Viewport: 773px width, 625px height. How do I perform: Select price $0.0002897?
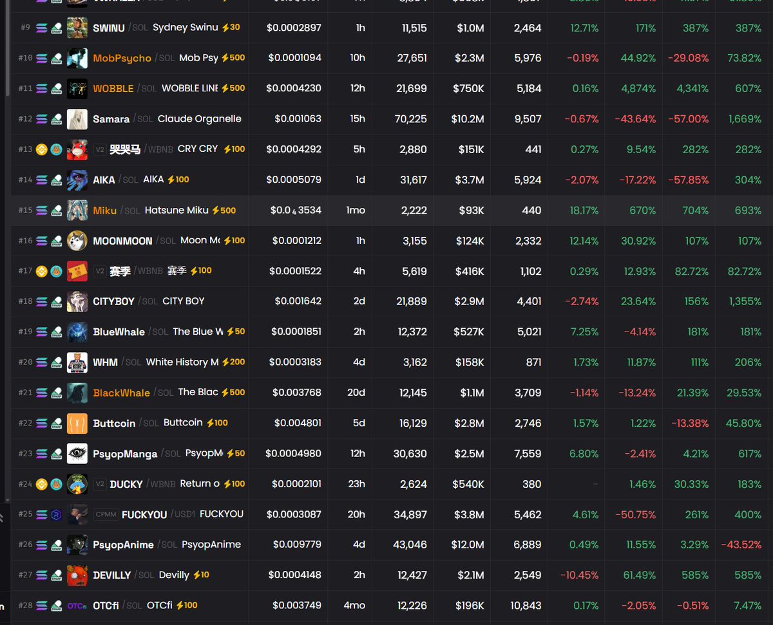point(294,28)
